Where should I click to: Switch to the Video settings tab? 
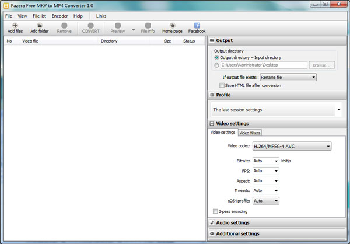tap(223, 133)
